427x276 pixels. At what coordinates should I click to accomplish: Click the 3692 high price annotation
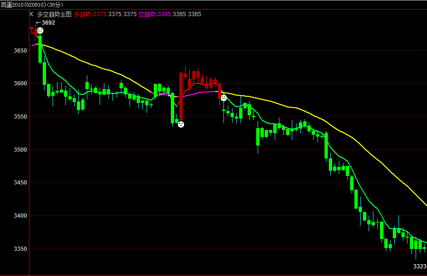click(x=48, y=23)
